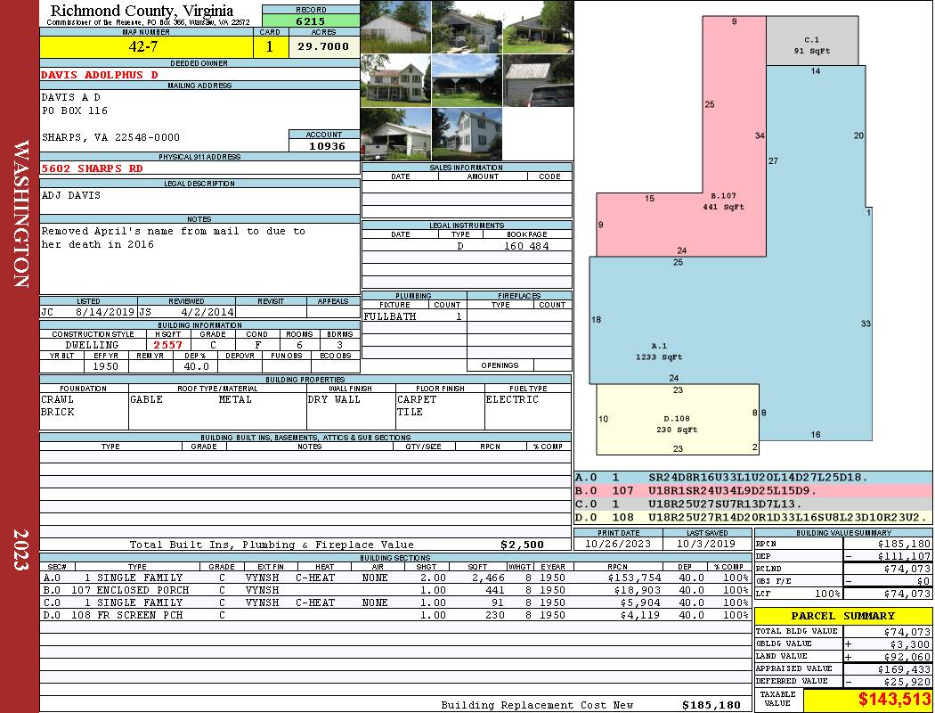
Task: Select deeded owner DAVIS ADOLPHUS D
Action: tap(100, 75)
